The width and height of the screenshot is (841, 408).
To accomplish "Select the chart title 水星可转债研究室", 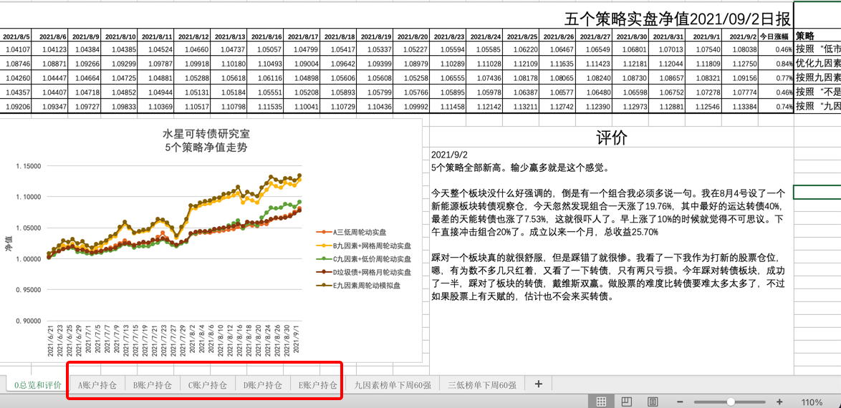I will 206,132.
